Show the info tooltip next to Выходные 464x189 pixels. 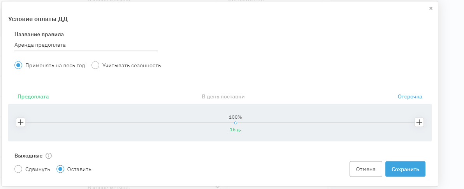[x=49, y=156]
